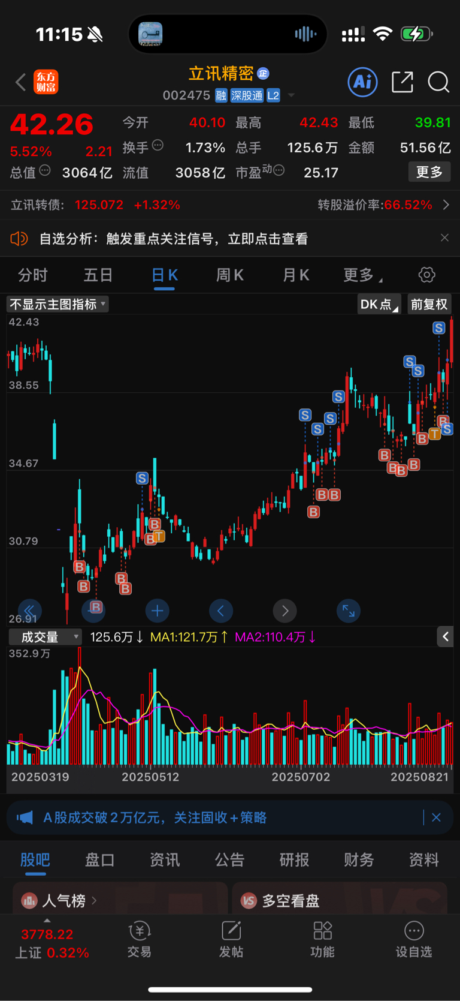The width and height of the screenshot is (460, 1001).
Task: Open the 盘口 tab
Action: point(99,859)
